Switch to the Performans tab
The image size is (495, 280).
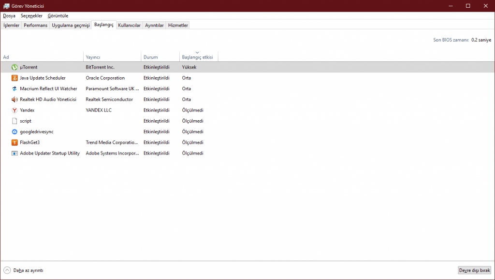tap(35, 25)
